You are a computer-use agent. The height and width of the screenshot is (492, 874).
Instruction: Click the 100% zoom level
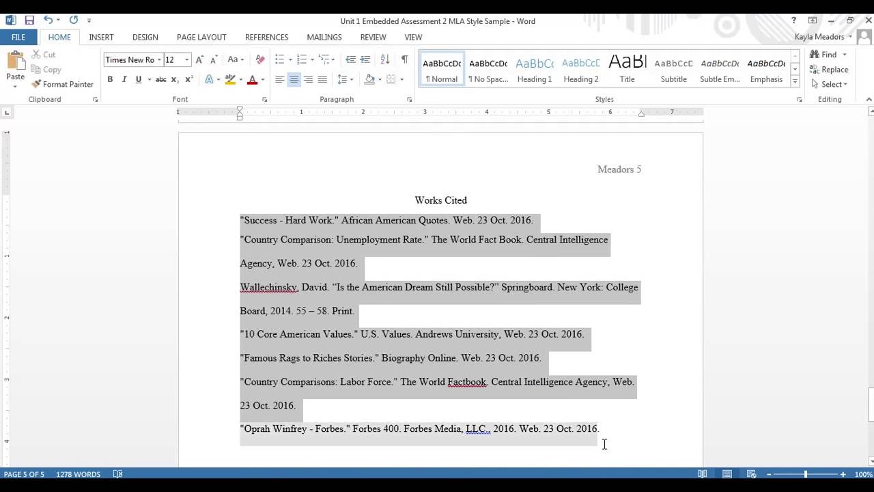863,474
